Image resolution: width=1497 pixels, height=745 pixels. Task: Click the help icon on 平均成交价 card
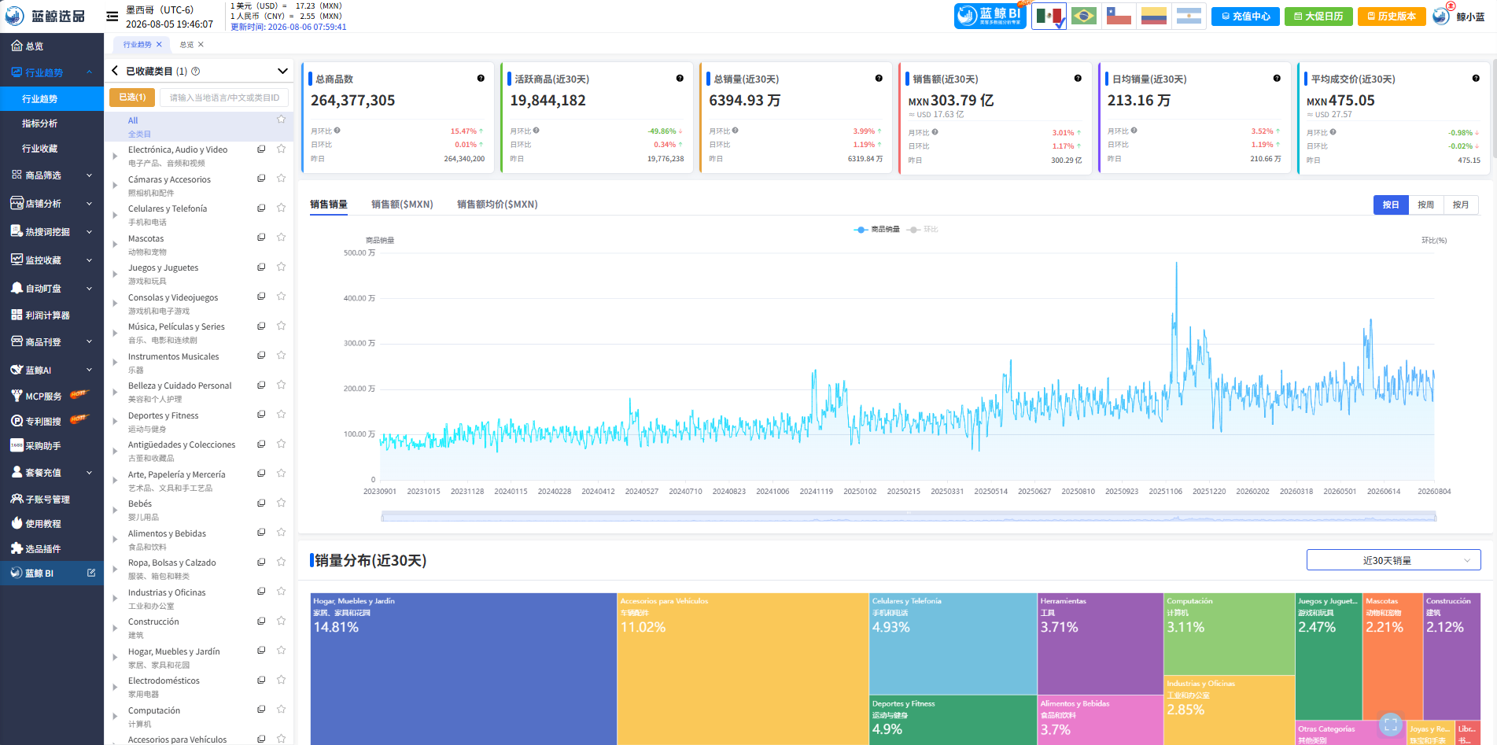[x=1476, y=79]
